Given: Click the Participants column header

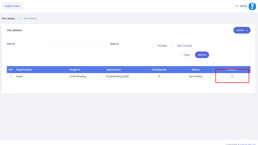Looking at the screenshot, I should [x=159, y=70].
